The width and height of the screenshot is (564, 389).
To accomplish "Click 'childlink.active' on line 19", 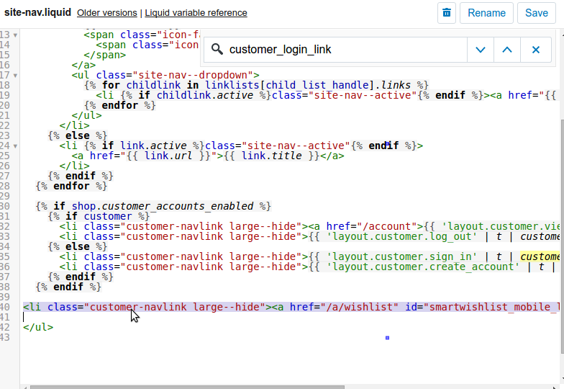I will [x=205, y=95].
